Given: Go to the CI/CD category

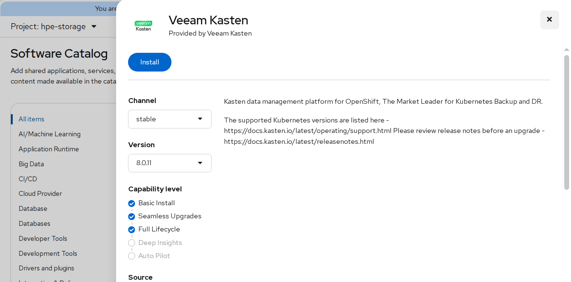Looking at the screenshot, I should click(x=28, y=179).
